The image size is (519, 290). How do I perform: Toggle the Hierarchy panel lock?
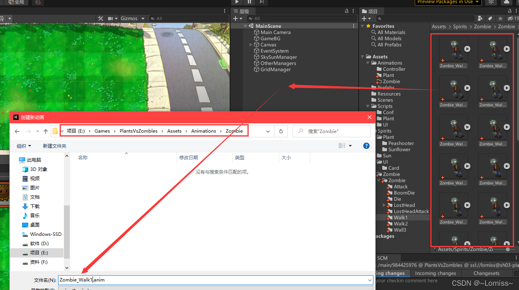tap(347, 12)
